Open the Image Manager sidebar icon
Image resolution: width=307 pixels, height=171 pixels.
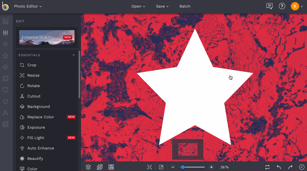[5, 21]
